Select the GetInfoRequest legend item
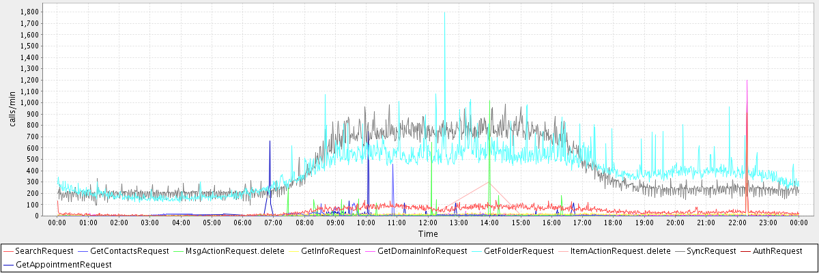This screenshot has height=273, width=819. (330, 251)
